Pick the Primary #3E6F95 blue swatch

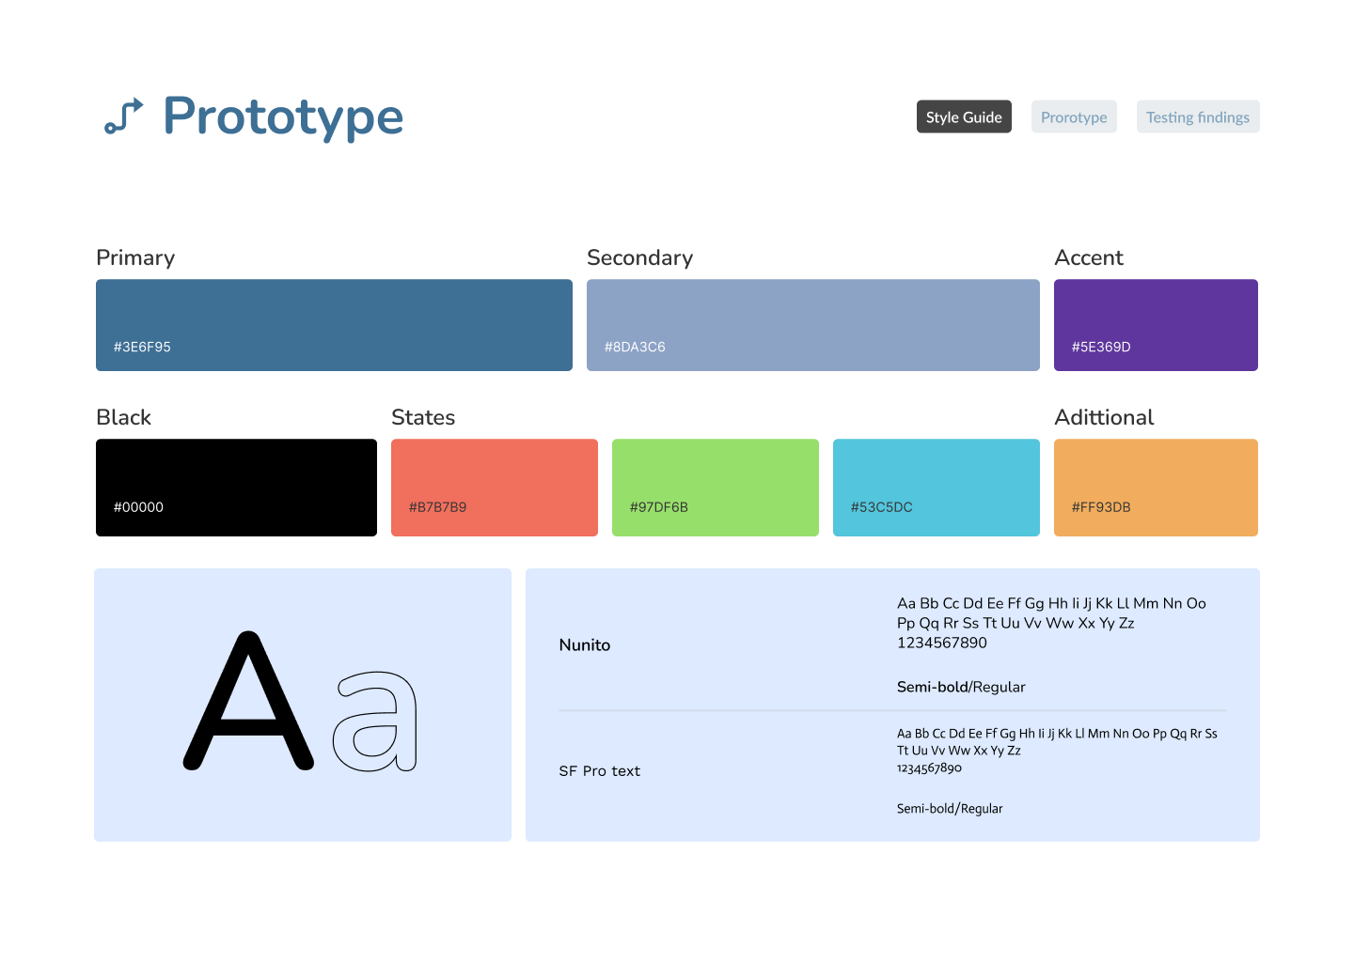334,325
